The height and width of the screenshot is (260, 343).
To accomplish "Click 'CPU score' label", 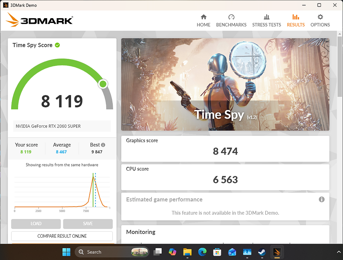I will pos(137,169).
